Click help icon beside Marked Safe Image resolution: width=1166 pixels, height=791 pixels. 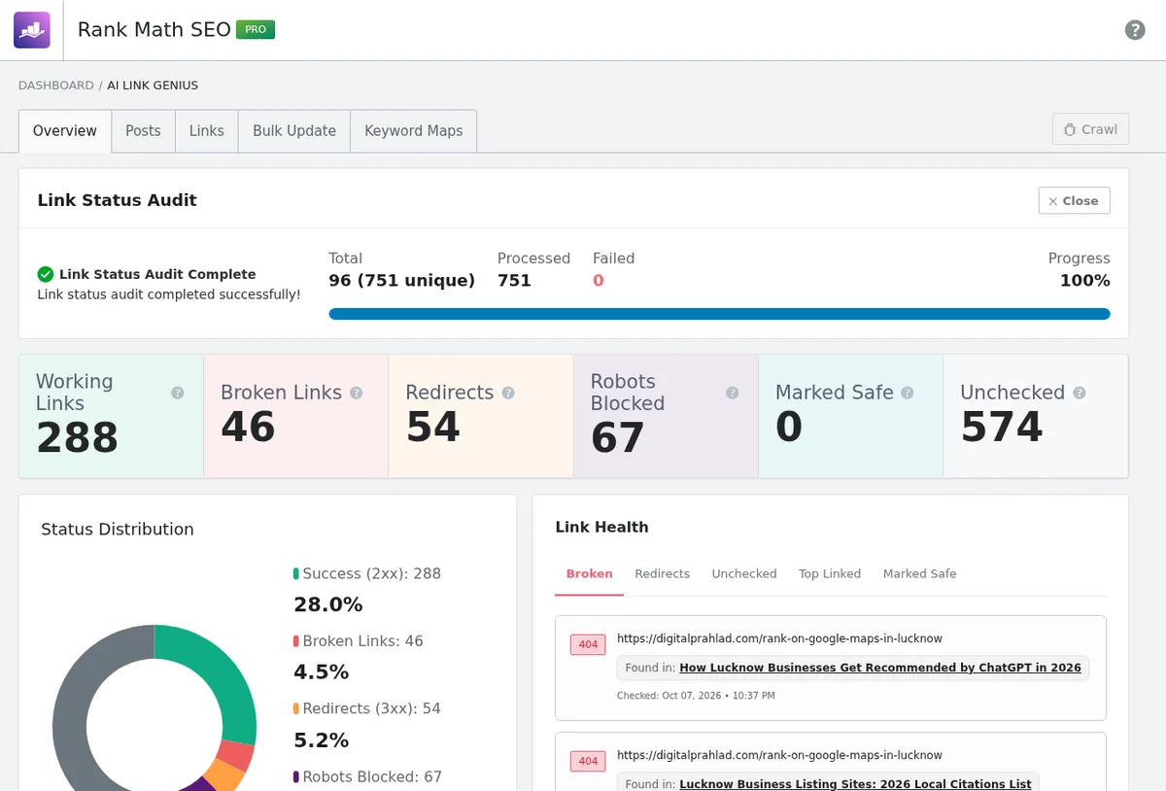pos(908,393)
